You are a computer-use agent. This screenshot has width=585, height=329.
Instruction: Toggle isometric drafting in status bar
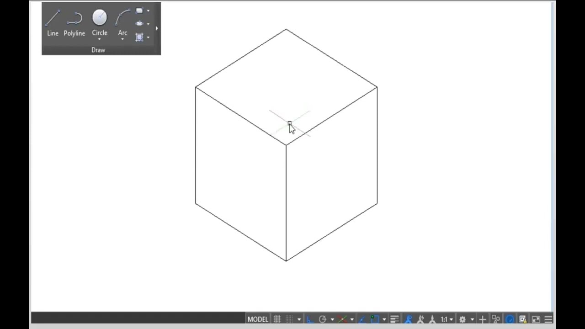pyautogui.click(x=342, y=319)
